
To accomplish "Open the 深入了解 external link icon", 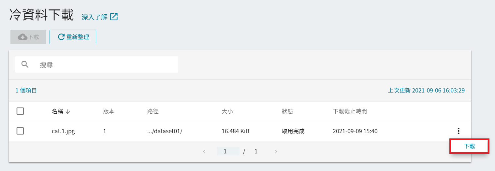I will (114, 17).
